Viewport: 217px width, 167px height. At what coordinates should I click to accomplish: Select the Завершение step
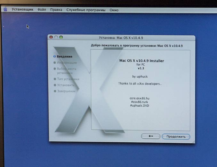[x=67, y=91]
